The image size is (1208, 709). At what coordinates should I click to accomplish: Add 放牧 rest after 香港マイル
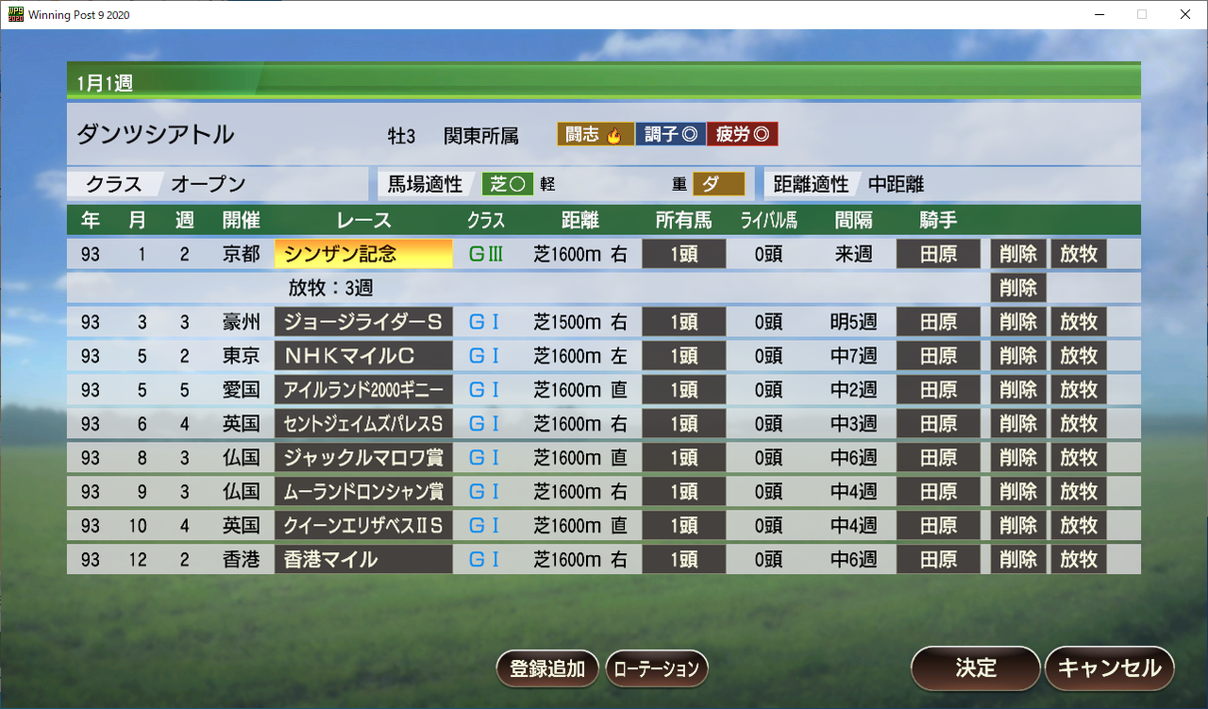click(1079, 560)
